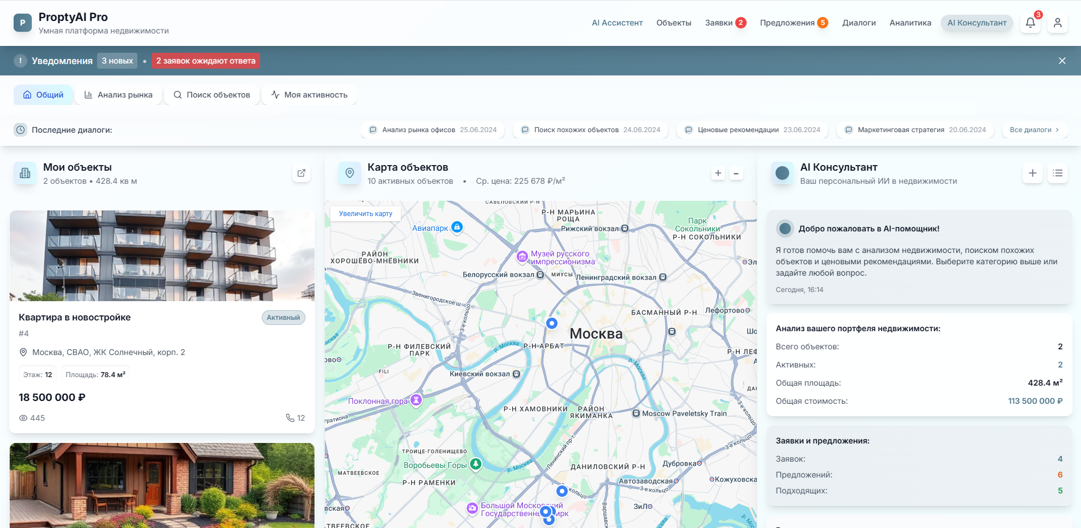Open the Диалоги menu item

coord(859,23)
